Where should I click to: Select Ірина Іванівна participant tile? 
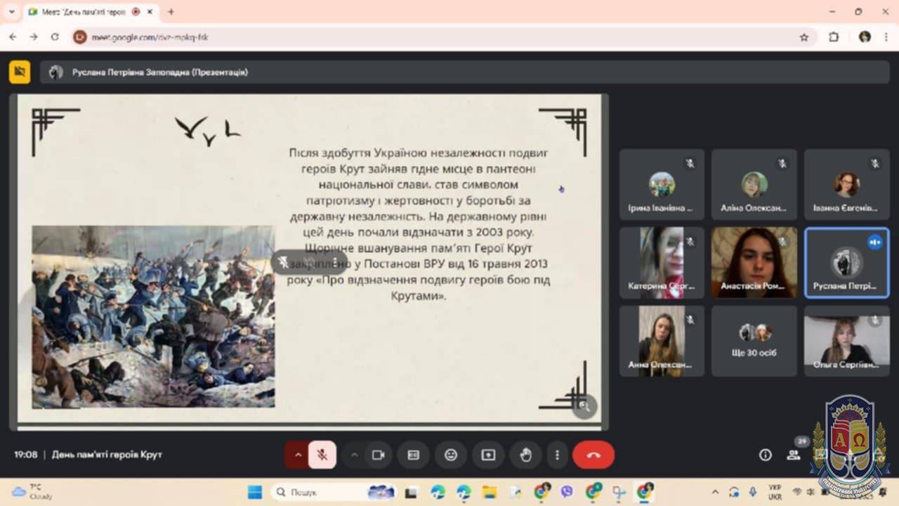point(662,184)
